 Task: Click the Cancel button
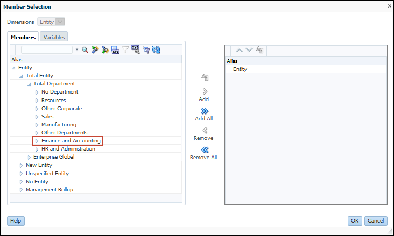point(376,221)
